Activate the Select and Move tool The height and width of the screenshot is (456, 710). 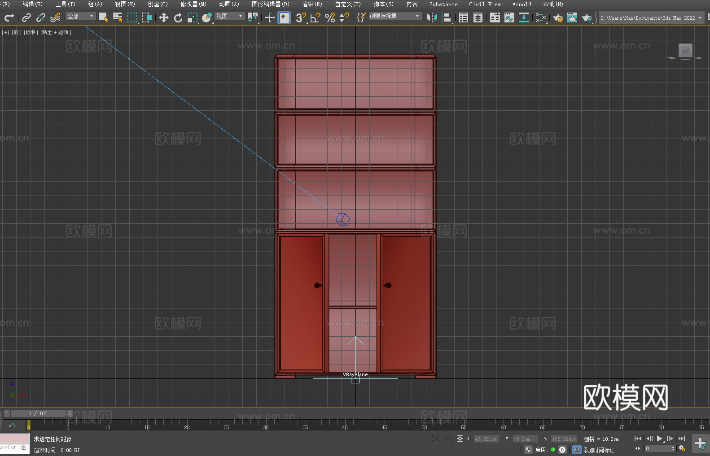[164, 17]
